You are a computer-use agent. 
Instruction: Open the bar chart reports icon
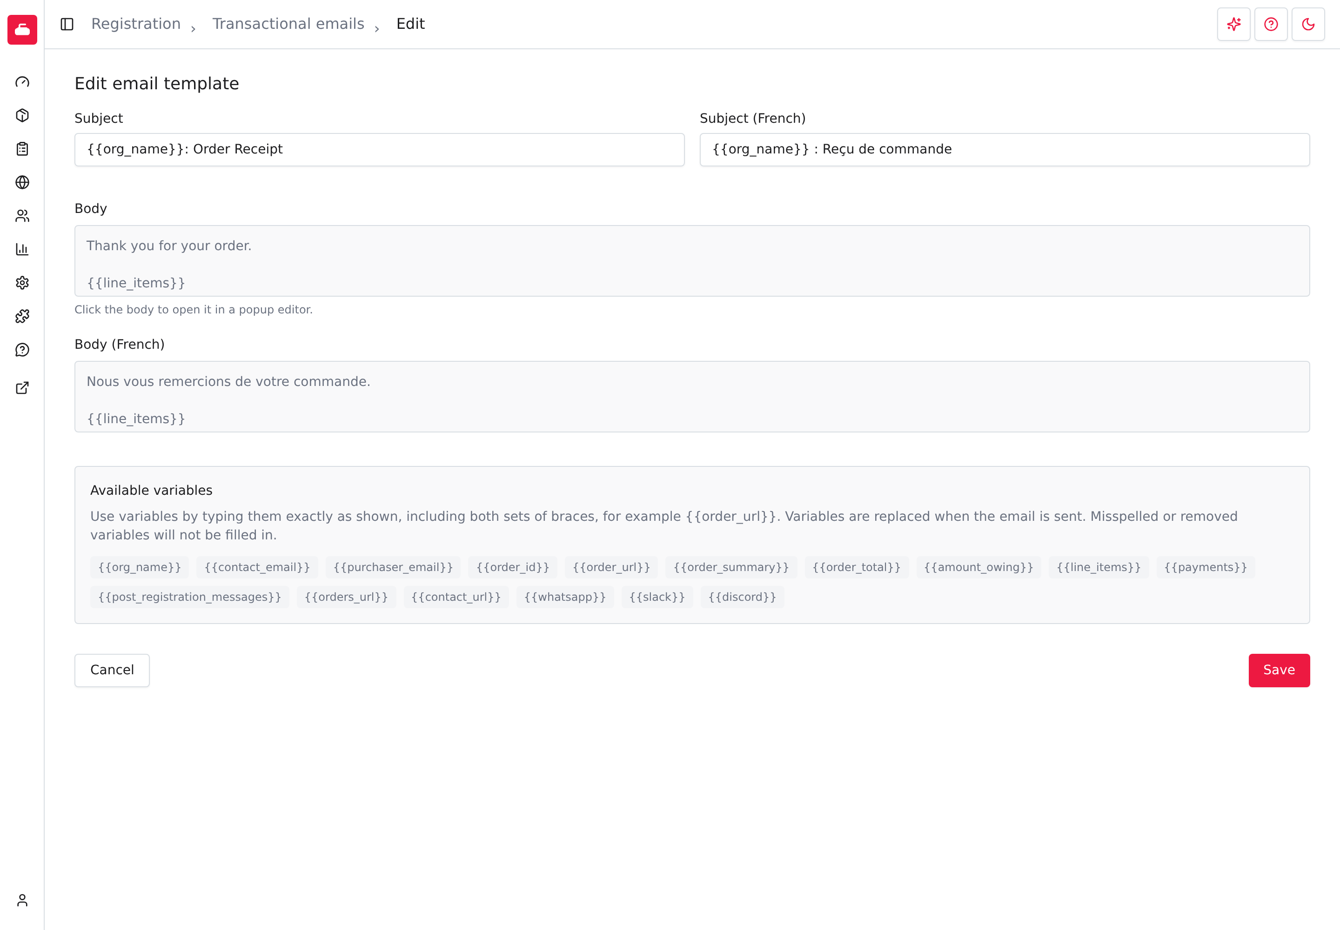pos(22,249)
